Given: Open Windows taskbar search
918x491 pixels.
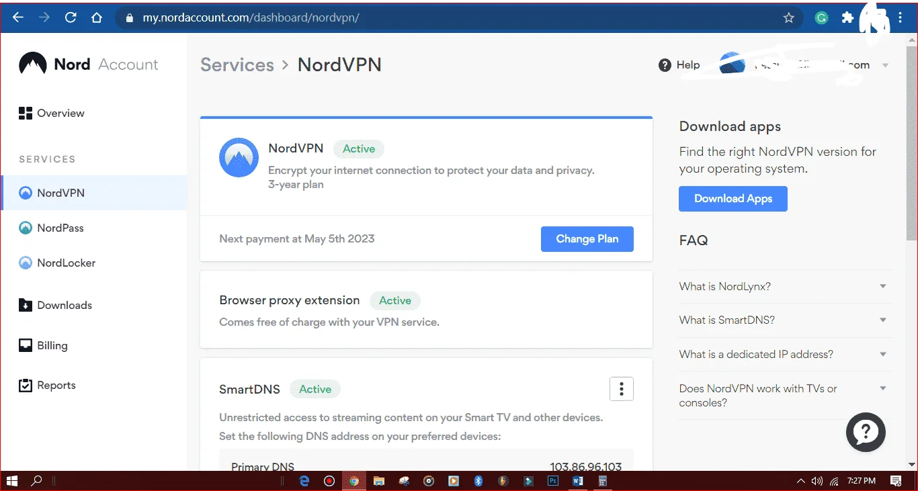Looking at the screenshot, I should [x=37, y=481].
